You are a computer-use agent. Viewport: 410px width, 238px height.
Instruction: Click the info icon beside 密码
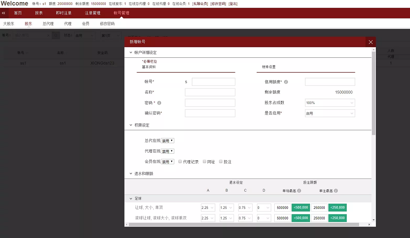click(x=159, y=102)
